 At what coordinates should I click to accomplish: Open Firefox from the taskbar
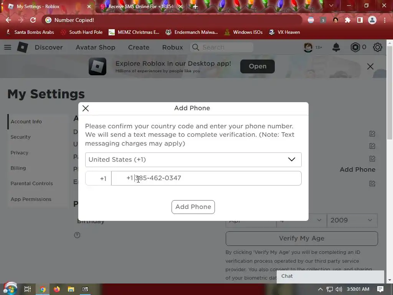point(57,289)
